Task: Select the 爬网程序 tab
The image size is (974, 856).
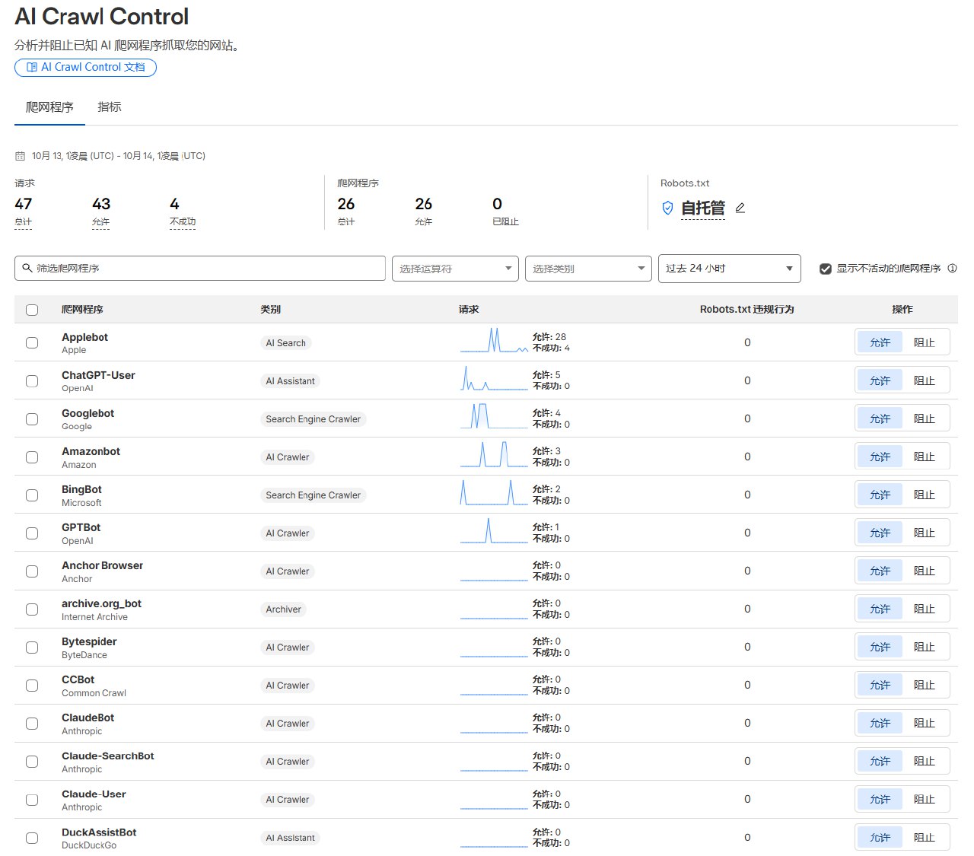Action: [x=49, y=107]
